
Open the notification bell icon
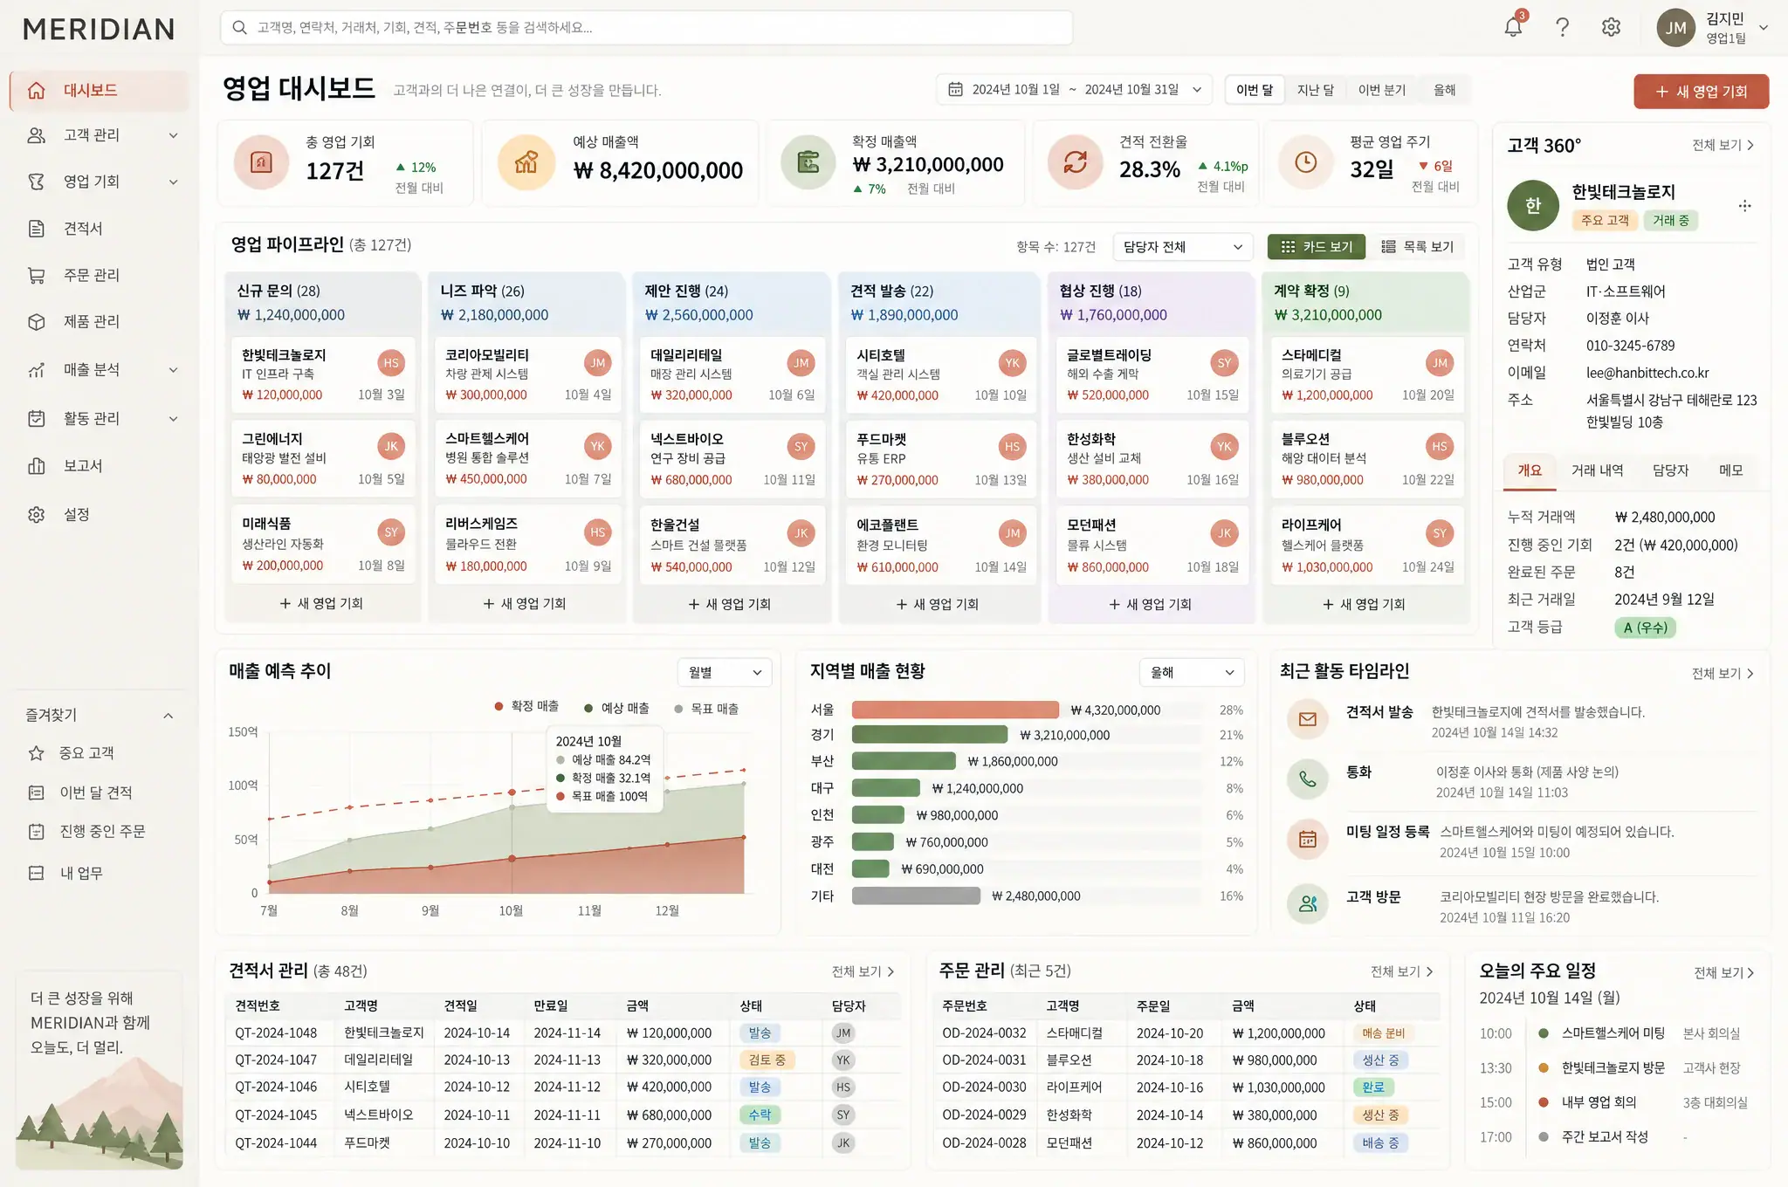point(1513,27)
